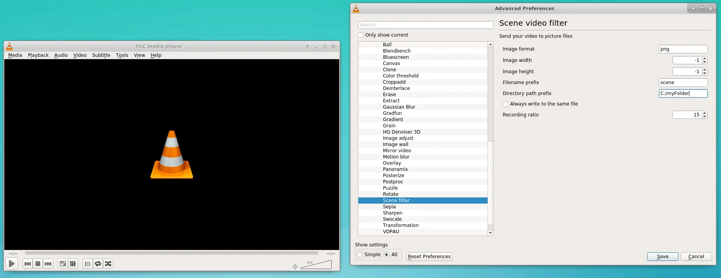Click the filter list scrollbar up arrow
This screenshot has width=721, height=278.
pyautogui.click(x=490, y=44)
